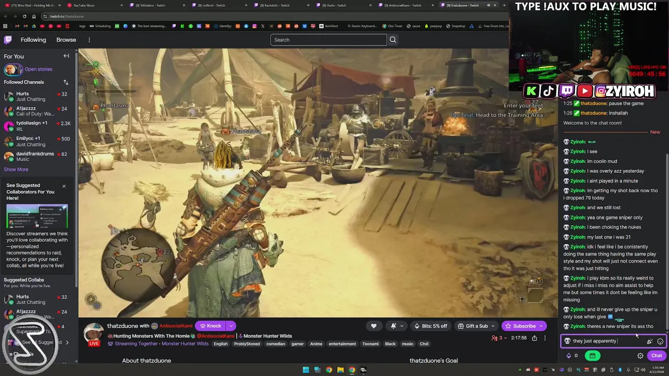Open Chrome from the Windows taskbar

(329, 370)
